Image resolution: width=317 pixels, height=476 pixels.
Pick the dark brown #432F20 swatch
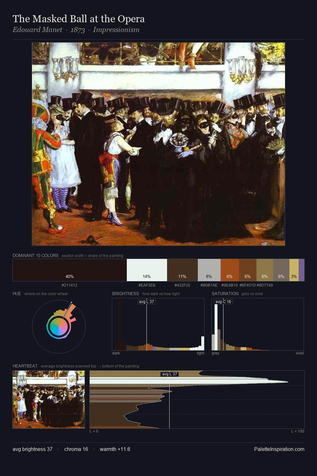tap(182, 270)
